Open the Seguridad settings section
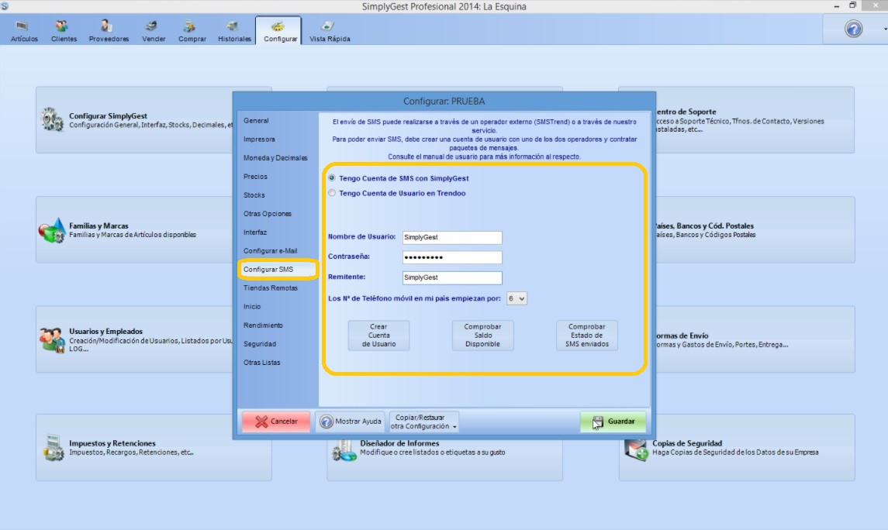The height and width of the screenshot is (530, 888). click(260, 344)
